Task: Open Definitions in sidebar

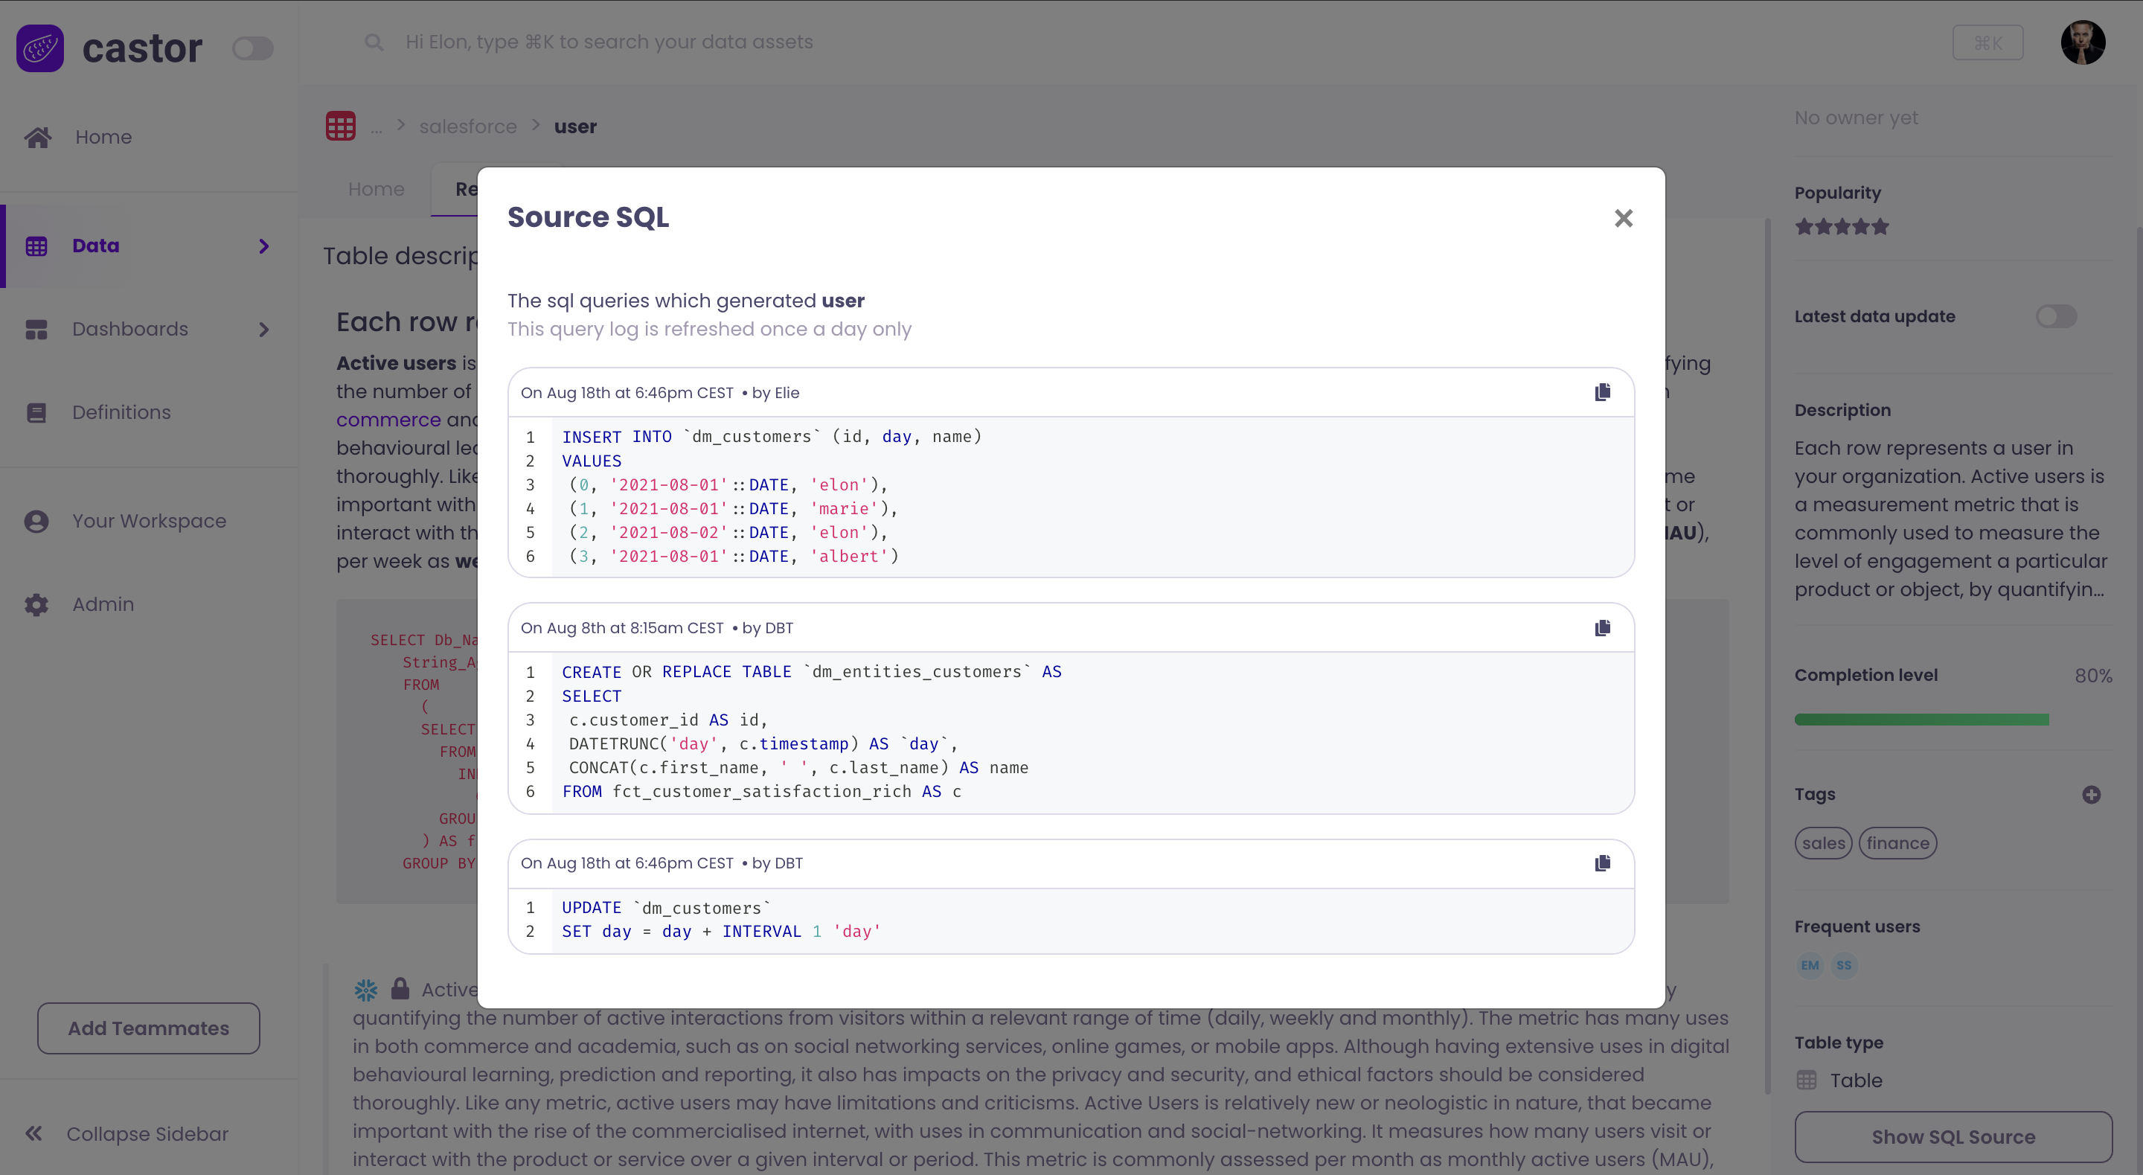Action: 121,412
